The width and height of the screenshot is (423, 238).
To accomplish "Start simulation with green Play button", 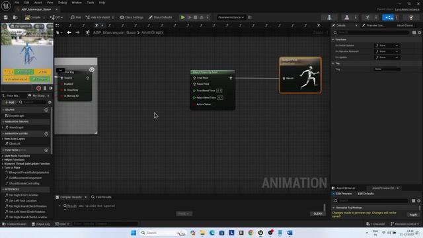I will (x=182, y=17).
